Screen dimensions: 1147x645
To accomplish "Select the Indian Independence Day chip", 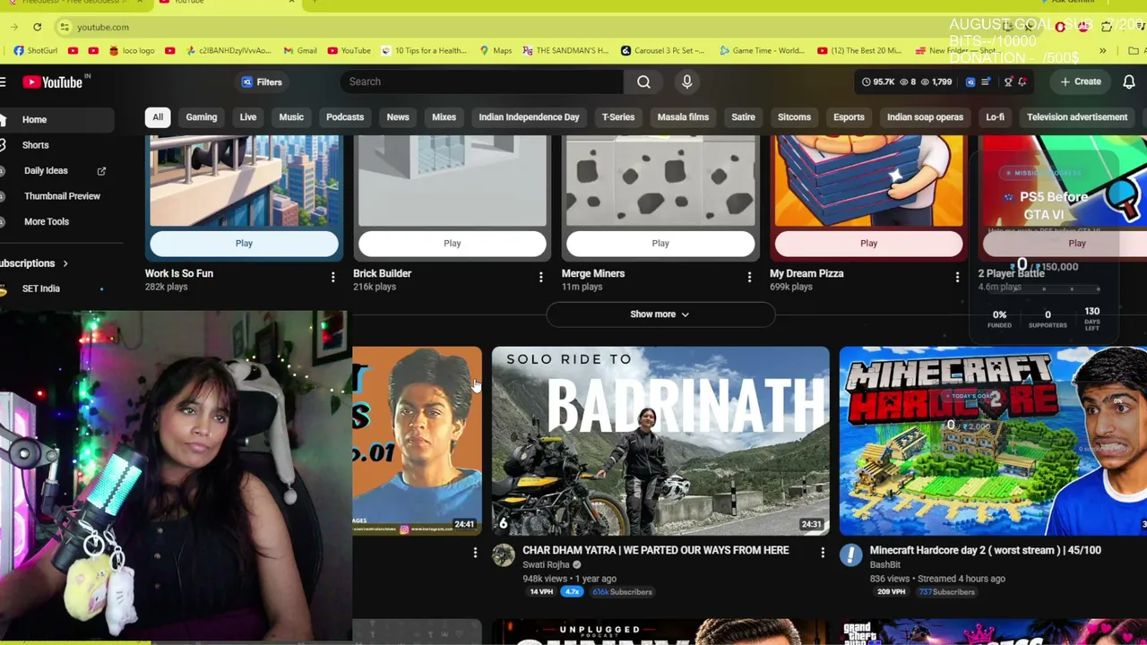I will [529, 117].
